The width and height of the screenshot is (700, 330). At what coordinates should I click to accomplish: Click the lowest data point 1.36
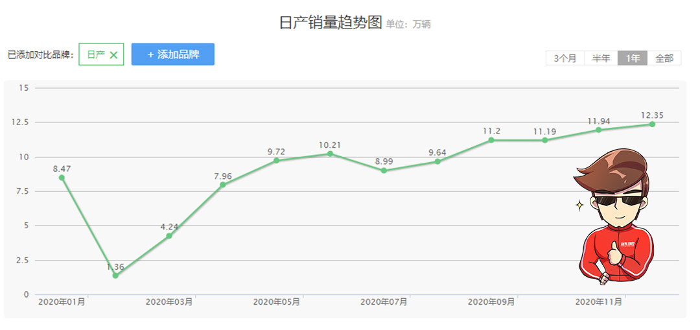point(115,276)
